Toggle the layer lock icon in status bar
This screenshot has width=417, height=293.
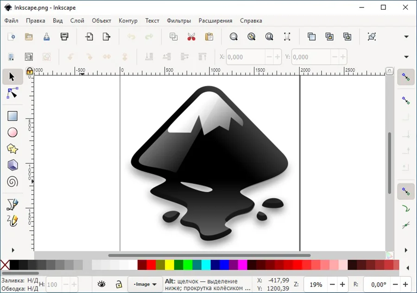click(x=119, y=284)
